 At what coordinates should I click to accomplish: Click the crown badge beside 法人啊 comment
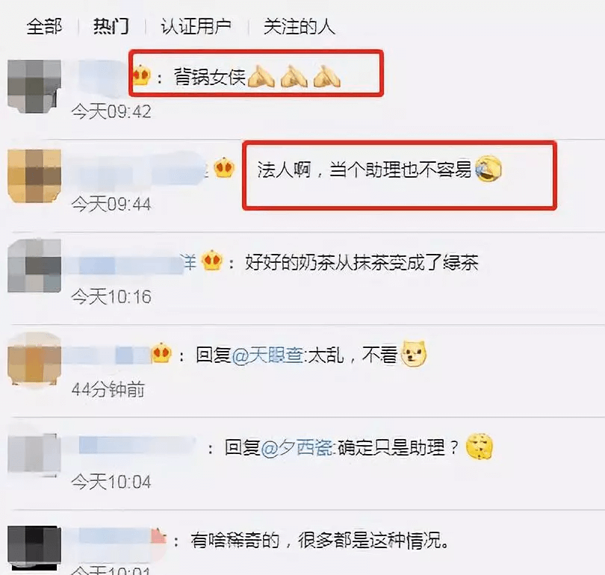tap(224, 168)
